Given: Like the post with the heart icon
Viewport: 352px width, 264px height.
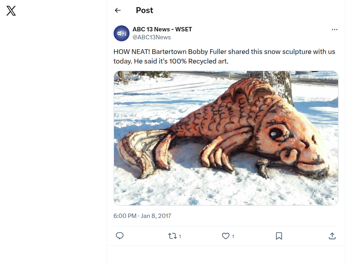Looking at the screenshot, I should click(226, 236).
